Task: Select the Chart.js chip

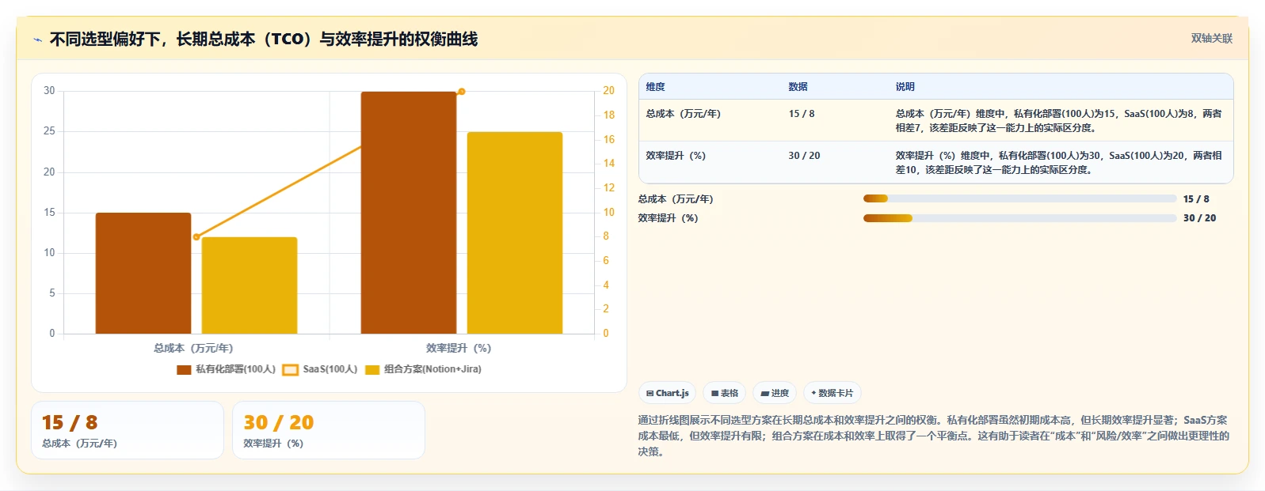Action: tap(667, 393)
